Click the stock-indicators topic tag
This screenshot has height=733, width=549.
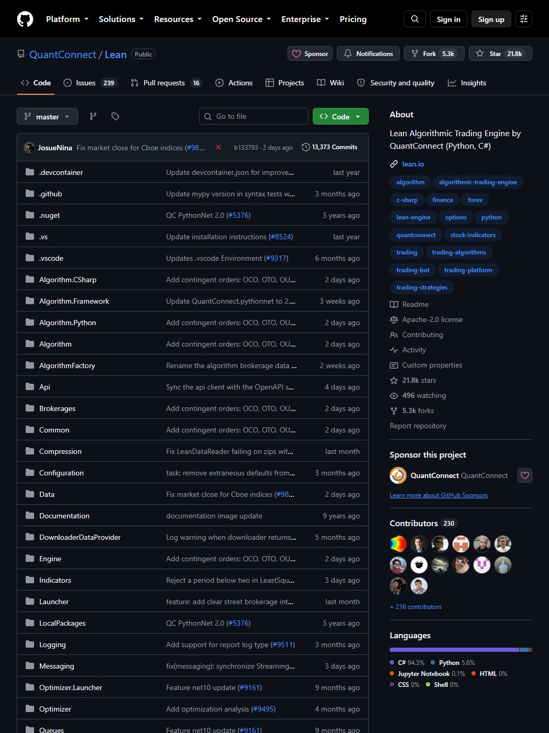click(473, 235)
